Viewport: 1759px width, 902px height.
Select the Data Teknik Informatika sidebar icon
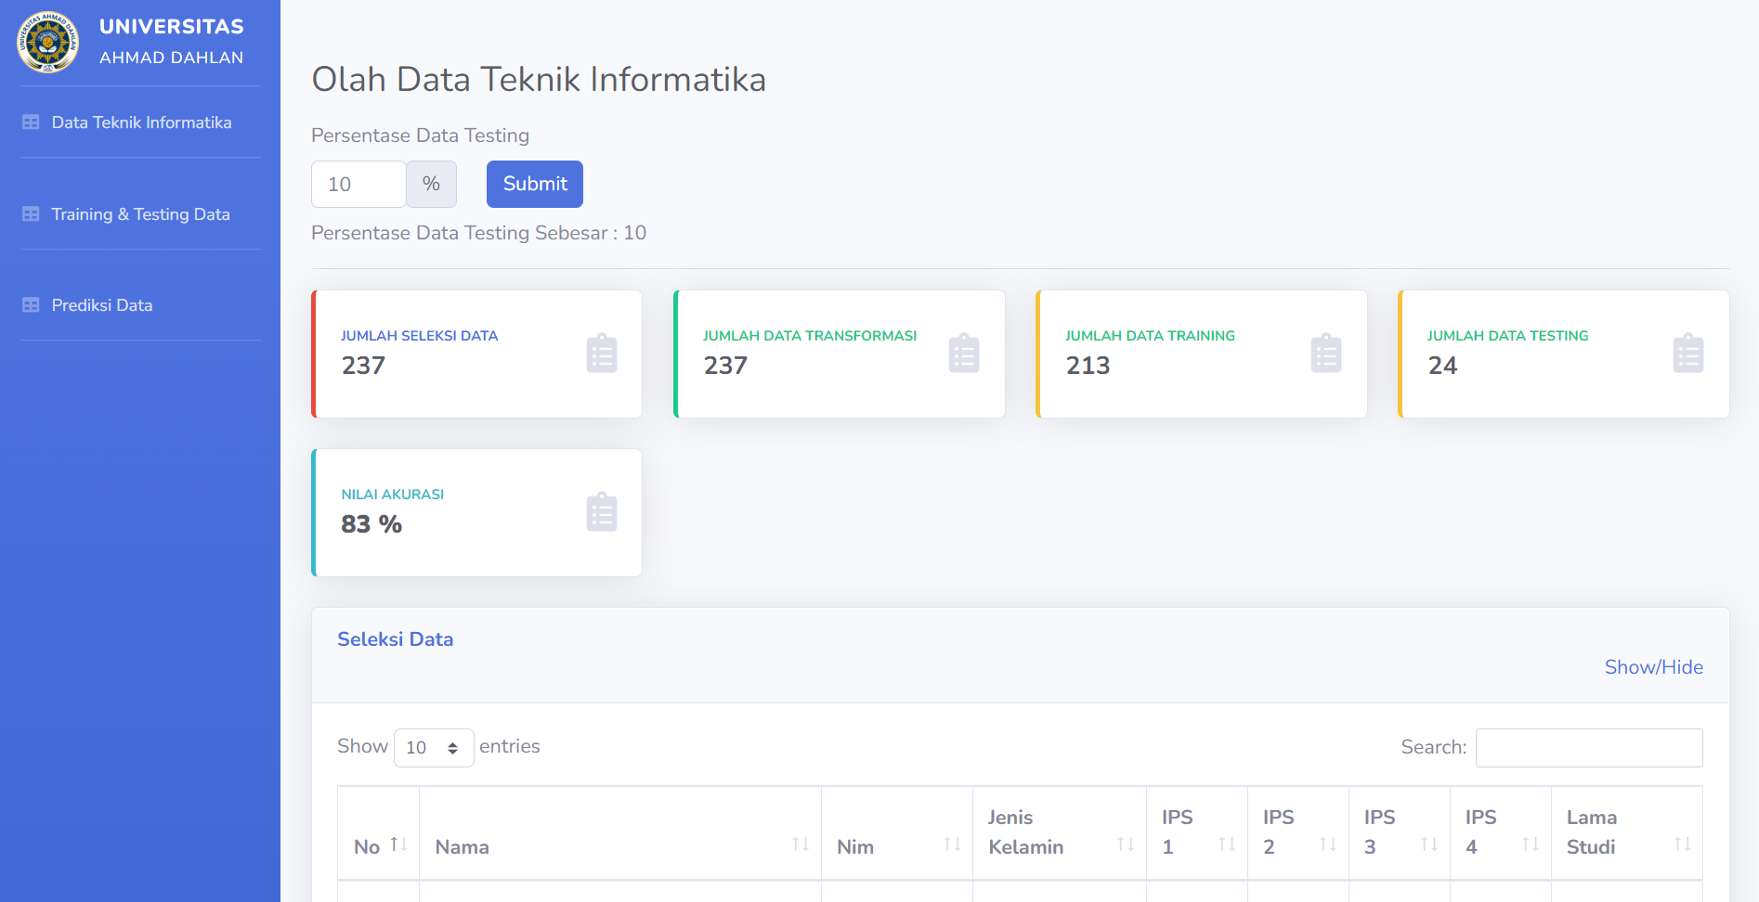[31, 122]
